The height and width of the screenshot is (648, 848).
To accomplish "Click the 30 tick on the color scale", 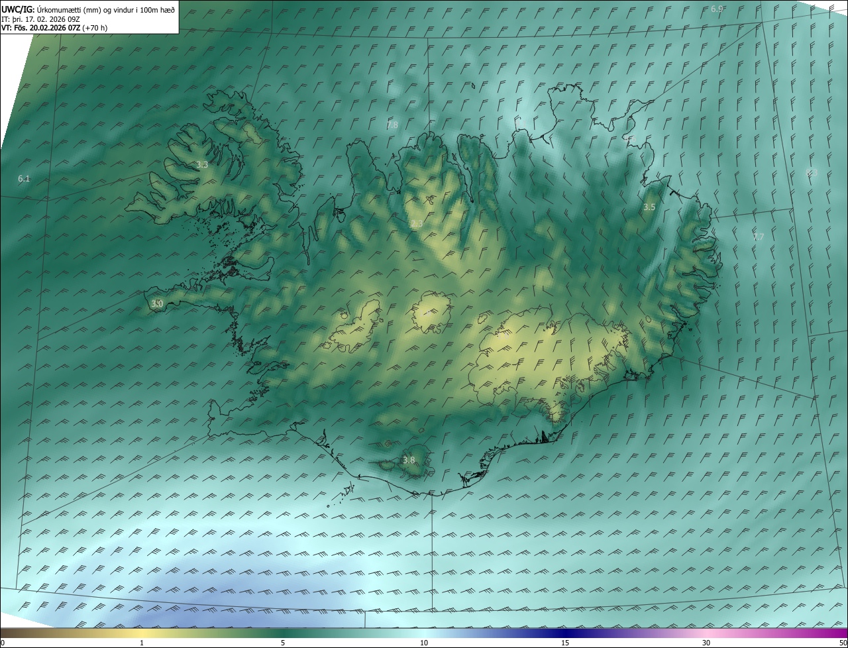I will tap(706, 643).
